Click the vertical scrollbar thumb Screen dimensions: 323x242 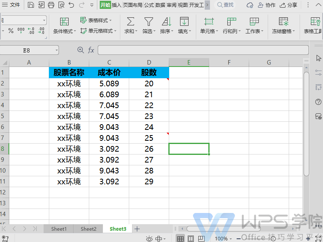point(306,124)
